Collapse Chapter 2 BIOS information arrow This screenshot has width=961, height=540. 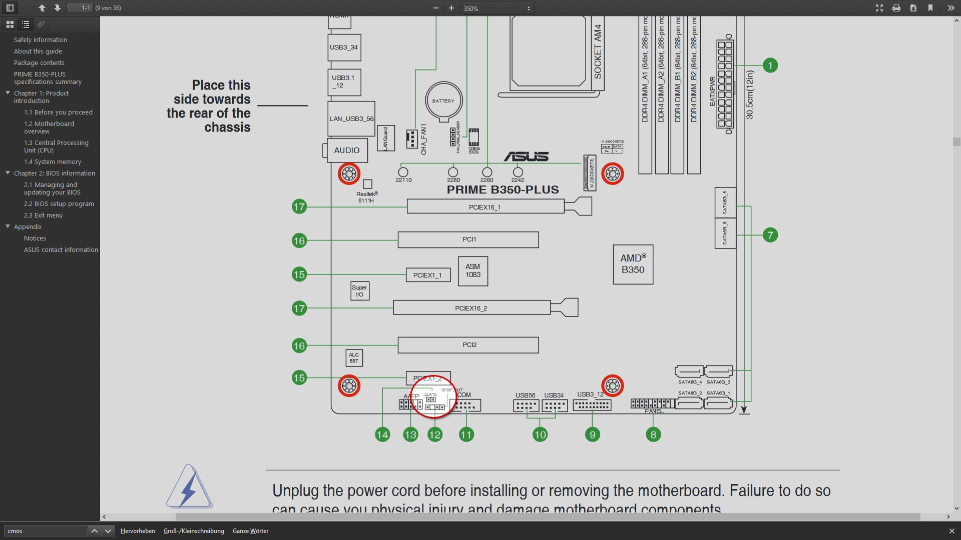8,173
